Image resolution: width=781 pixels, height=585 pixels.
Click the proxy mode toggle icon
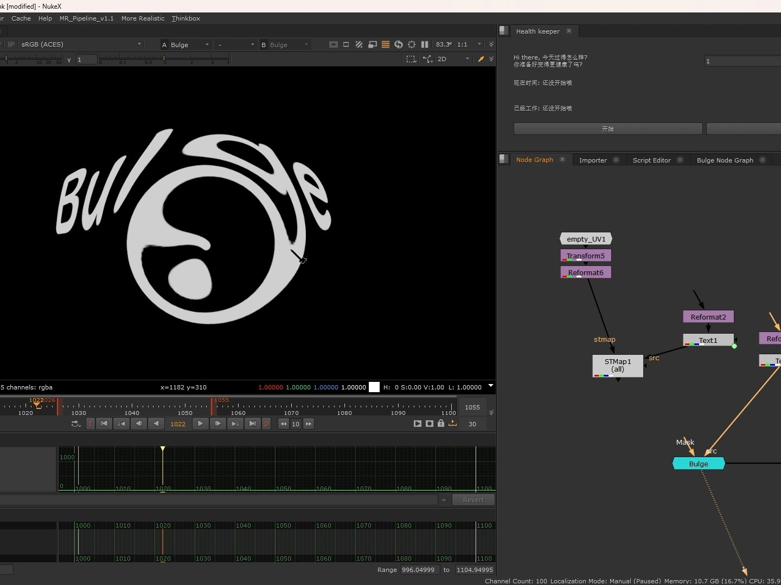point(372,44)
